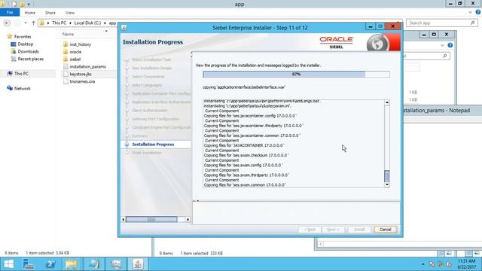The image size is (482, 271).
Task: Open the Share ribbon tab
Action: (x=50, y=13)
